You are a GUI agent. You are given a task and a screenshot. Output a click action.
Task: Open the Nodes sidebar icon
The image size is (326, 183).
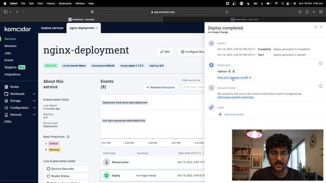tap(6, 87)
